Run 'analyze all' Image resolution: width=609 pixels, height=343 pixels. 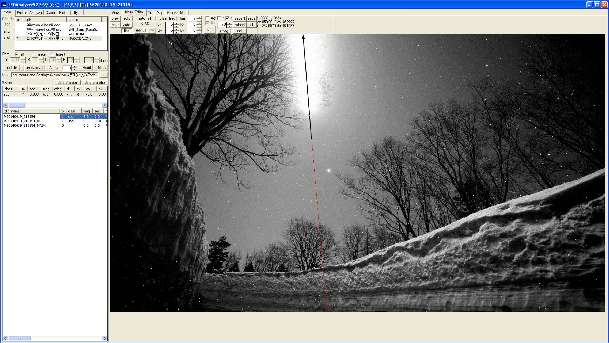click(x=34, y=68)
